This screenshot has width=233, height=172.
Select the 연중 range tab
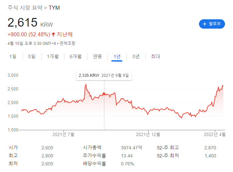point(97,57)
